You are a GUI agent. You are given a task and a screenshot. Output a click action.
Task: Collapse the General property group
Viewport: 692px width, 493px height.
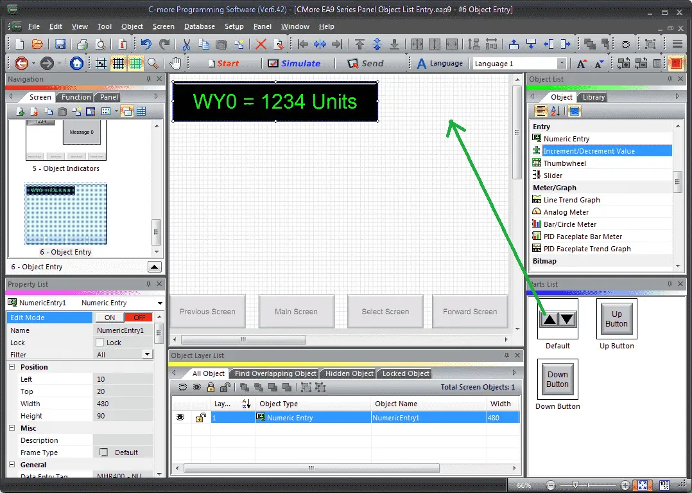pos(12,464)
